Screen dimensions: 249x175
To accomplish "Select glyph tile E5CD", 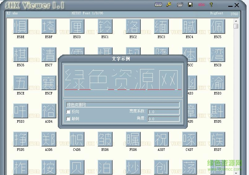I will click(x=218, y=55).
